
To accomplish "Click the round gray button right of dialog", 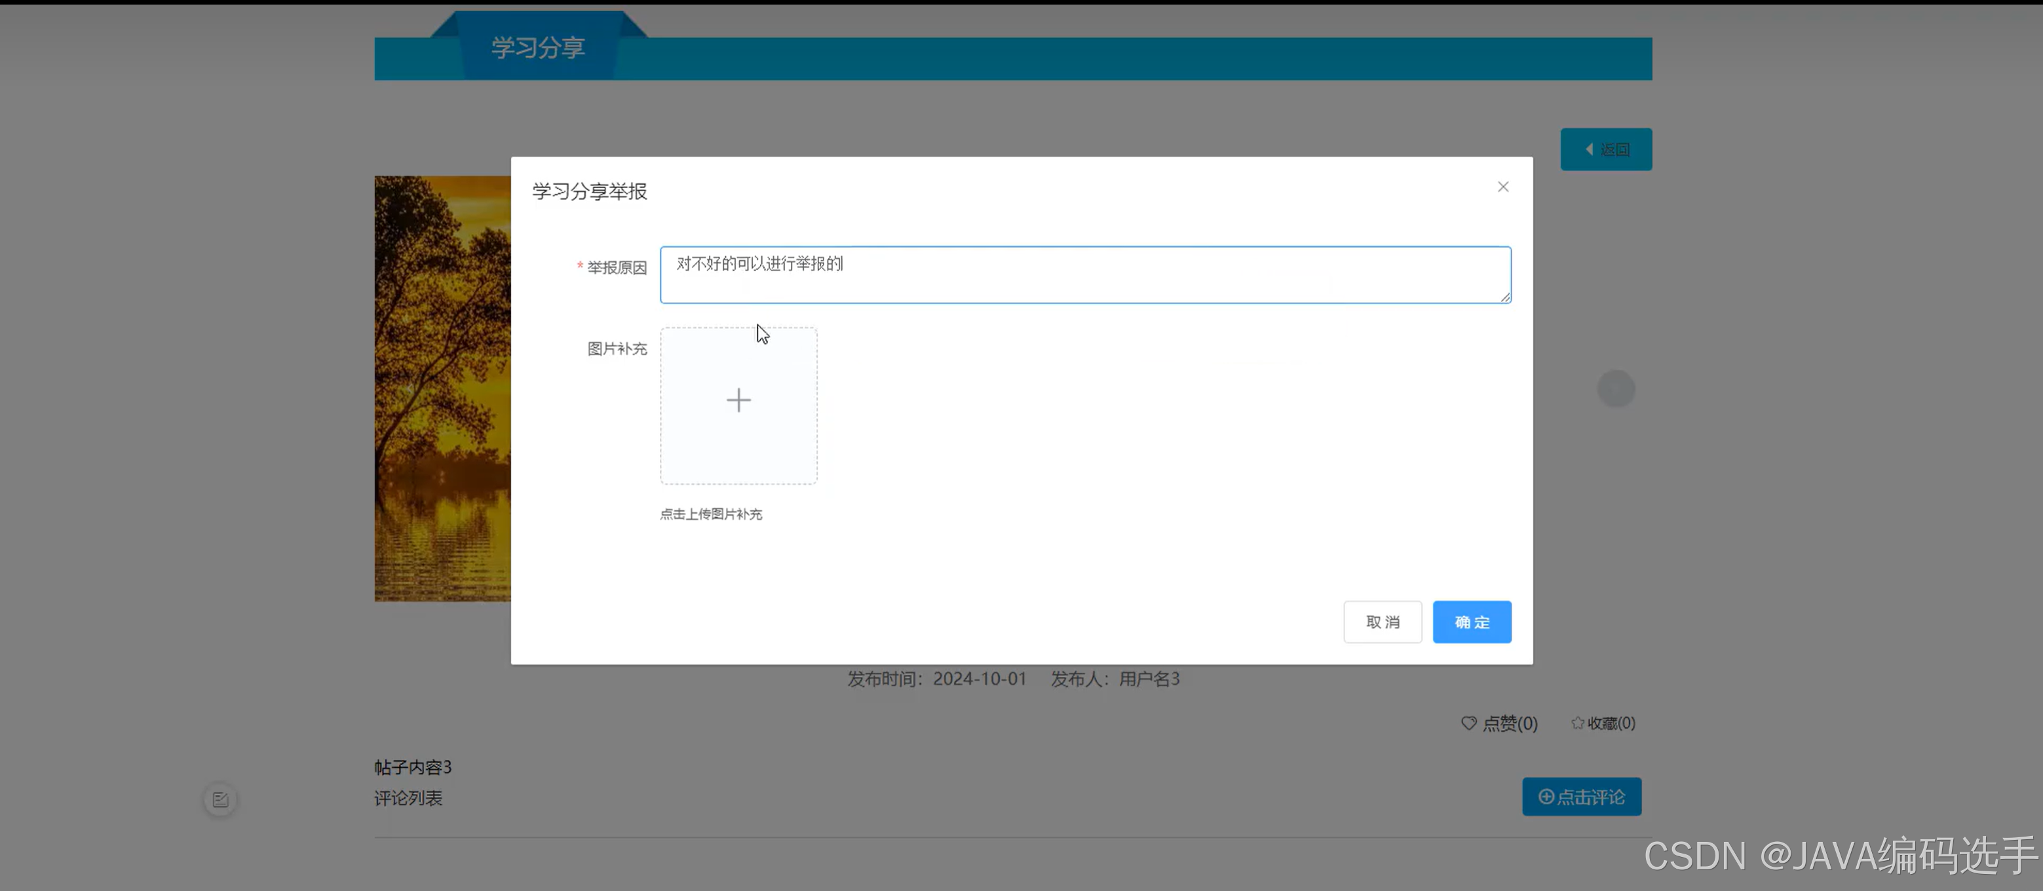I will 1616,389.
